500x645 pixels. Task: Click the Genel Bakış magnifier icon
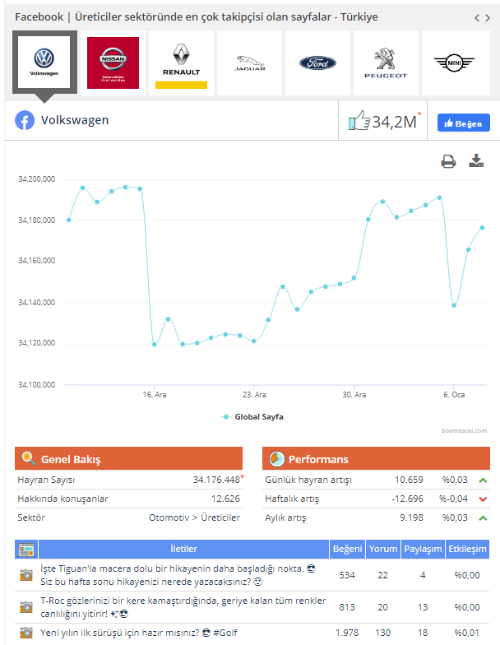pyautogui.click(x=28, y=457)
